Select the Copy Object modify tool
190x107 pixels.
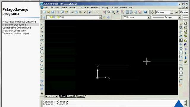tap(181, 28)
